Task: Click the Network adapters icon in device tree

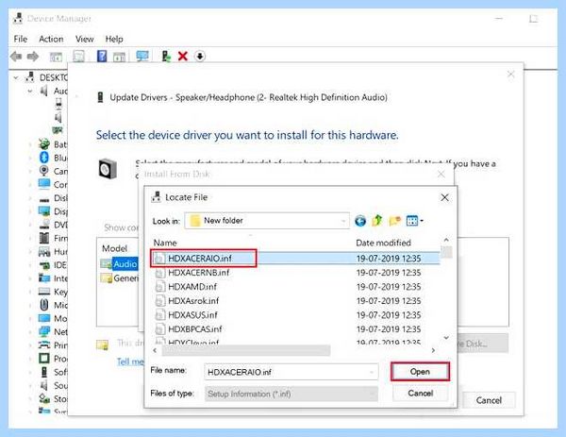Action: pyautogui.click(x=44, y=331)
